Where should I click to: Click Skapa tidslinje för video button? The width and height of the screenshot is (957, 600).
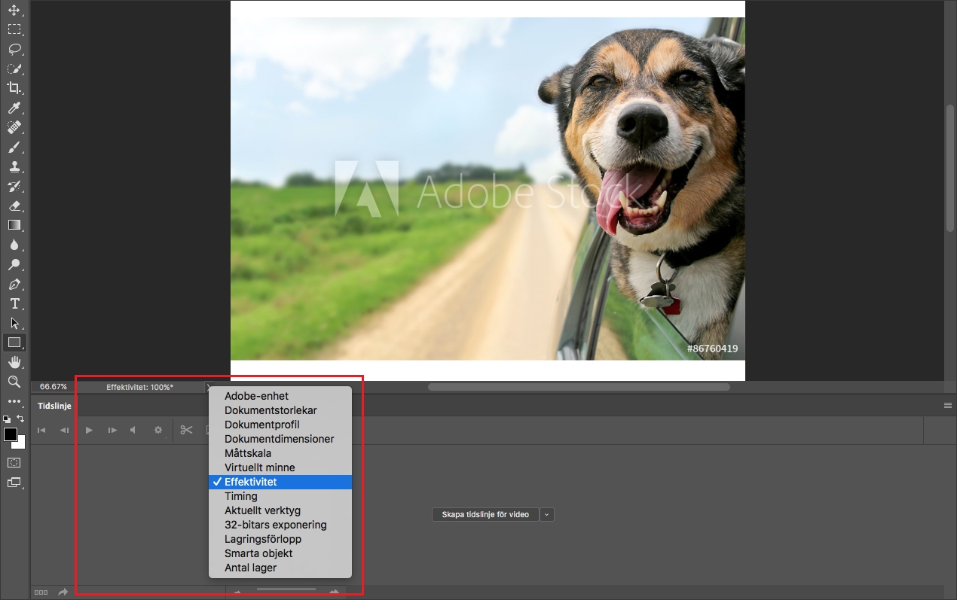click(x=485, y=515)
